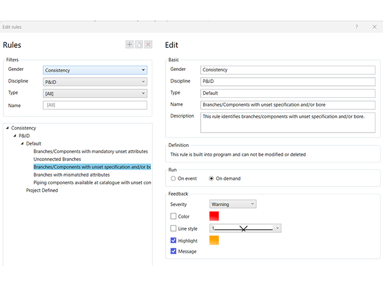Select Unconnected Branches rule
This screenshot has width=383, height=287.
(57, 159)
